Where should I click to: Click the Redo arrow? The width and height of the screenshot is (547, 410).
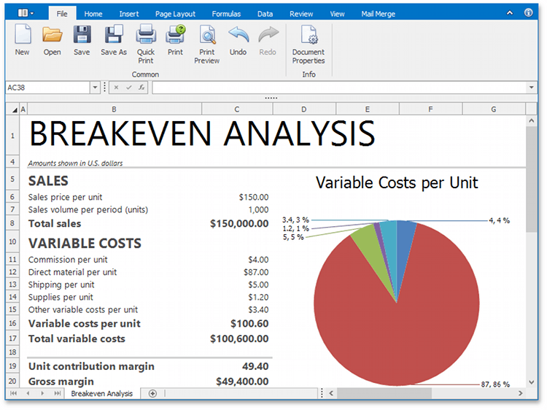point(268,34)
